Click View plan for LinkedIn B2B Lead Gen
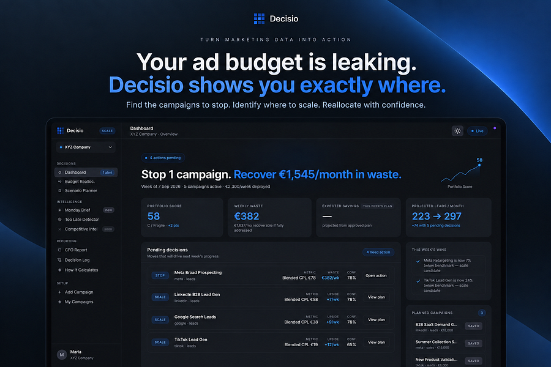 point(377,297)
